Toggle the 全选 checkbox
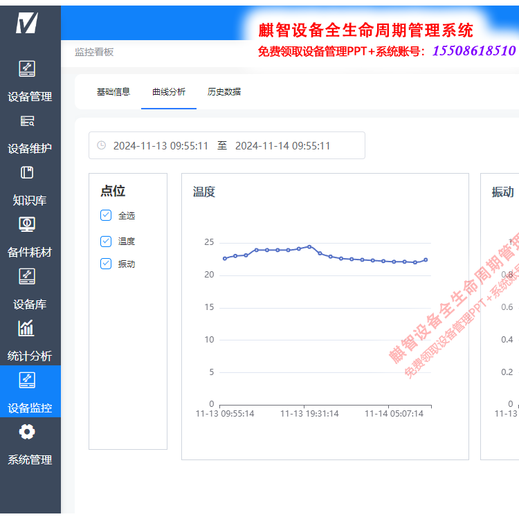 click(106, 215)
